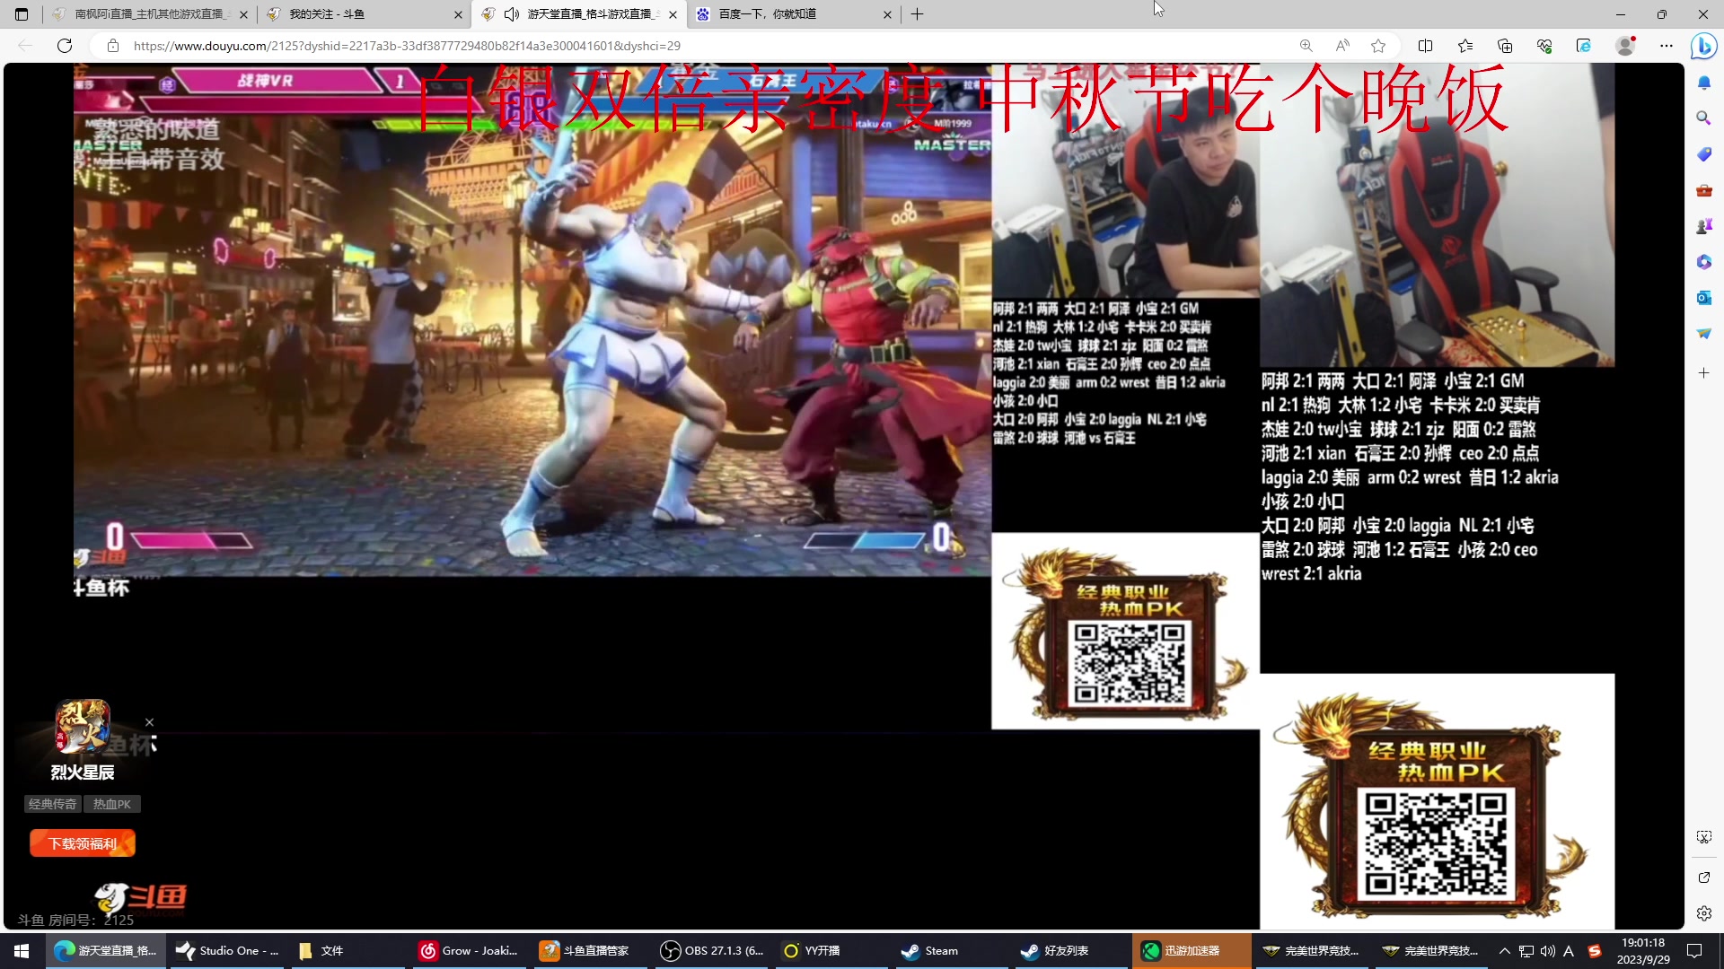Open the volume tray control
The image size is (1724, 969).
1547,951
